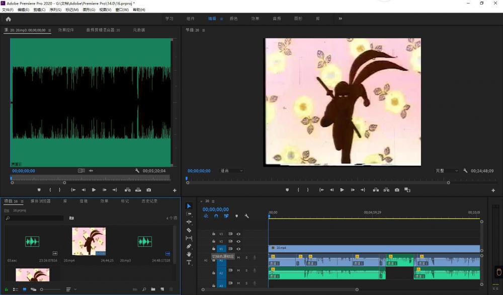Screen dimensions: 503x295
Task: Click Export Frame camera in Program monitor
Action: coord(397,190)
